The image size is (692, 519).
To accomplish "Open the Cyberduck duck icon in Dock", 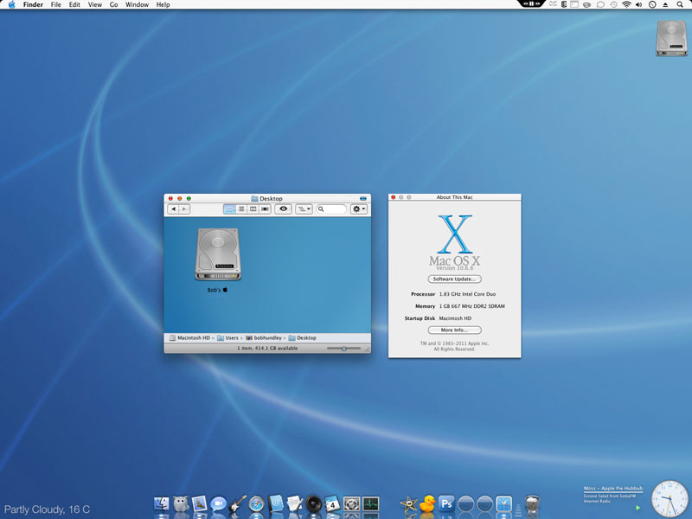I will coord(426,503).
